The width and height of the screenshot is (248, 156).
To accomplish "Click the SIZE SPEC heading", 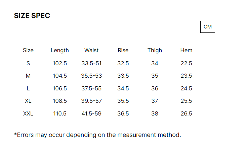I will (x=32, y=16).
